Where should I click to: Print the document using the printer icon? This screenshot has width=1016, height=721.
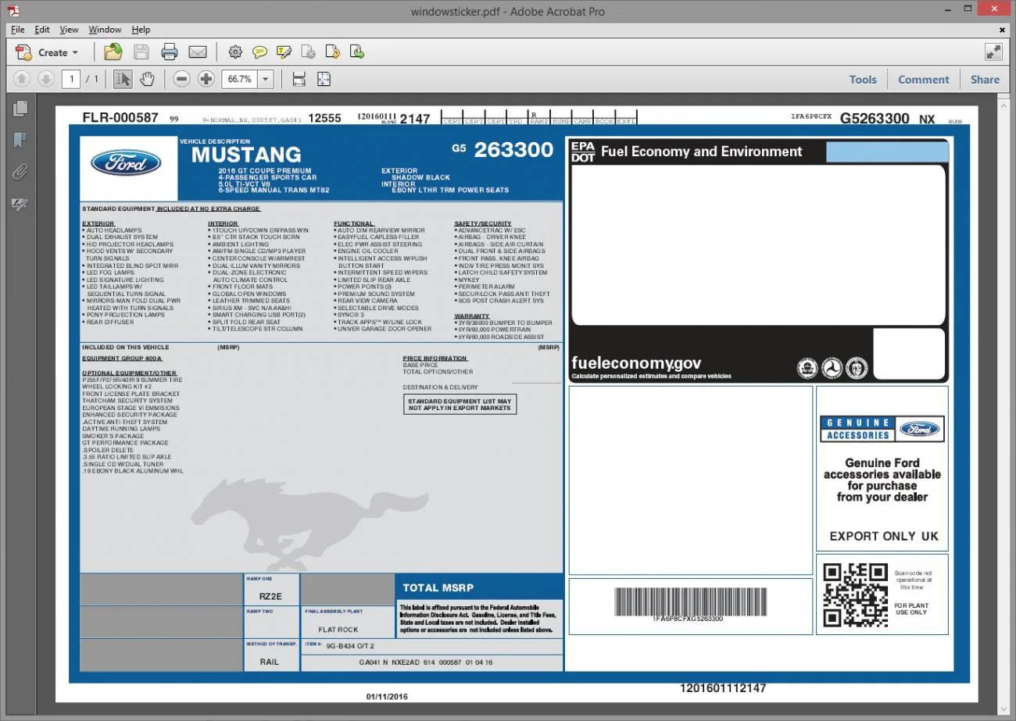pyautogui.click(x=170, y=52)
